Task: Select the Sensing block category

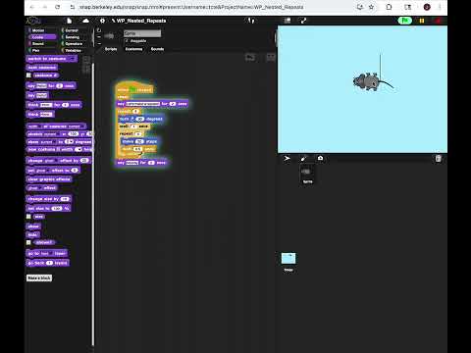Action: (x=76, y=37)
